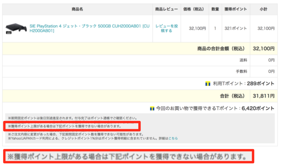Select the quantity value 1
The width and height of the screenshot is (281, 166).
tap(215, 28)
